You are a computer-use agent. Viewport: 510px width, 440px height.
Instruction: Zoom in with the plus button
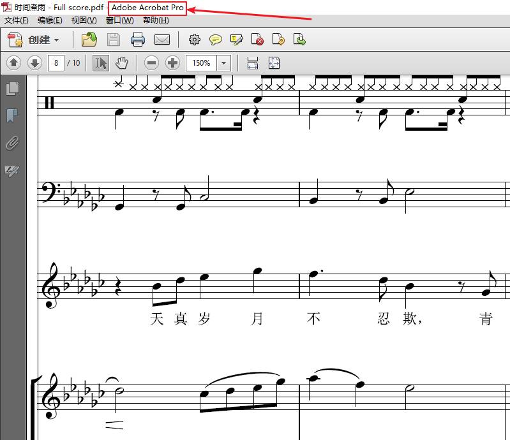pos(172,62)
